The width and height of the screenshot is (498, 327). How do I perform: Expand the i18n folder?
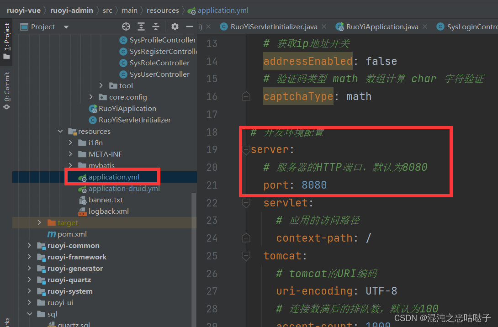pos(70,142)
